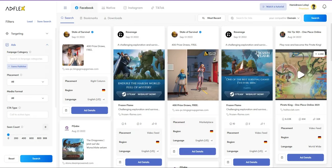The image size is (332, 168).
Task: Click the AdFlex logo
Action: pos(15,9)
